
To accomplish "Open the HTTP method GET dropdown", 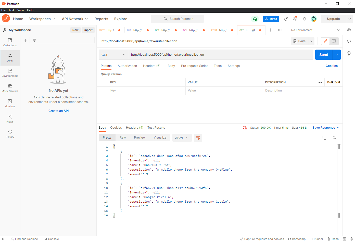I will pos(113,55).
